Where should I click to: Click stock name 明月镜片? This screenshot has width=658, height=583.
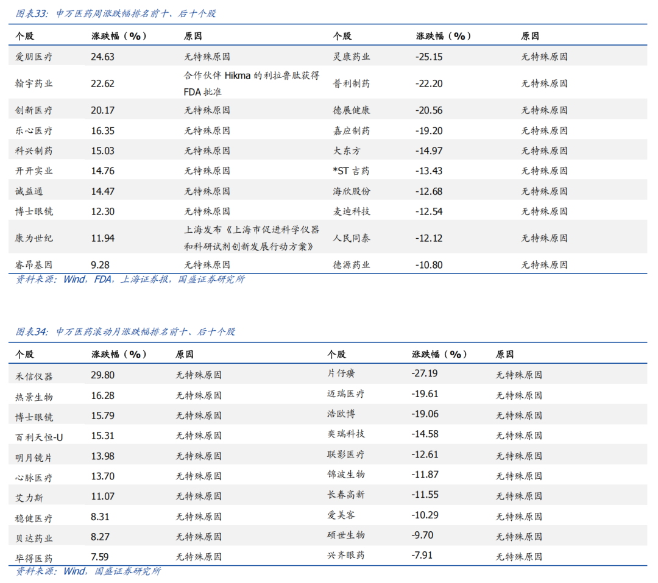(x=34, y=458)
